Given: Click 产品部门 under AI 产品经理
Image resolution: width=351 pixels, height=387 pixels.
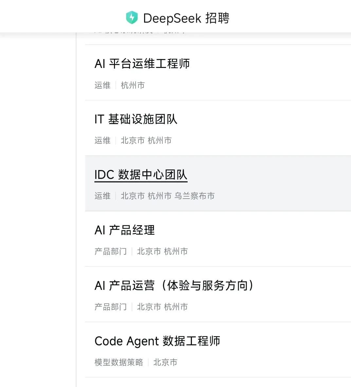Looking at the screenshot, I should [x=111, y=251].
